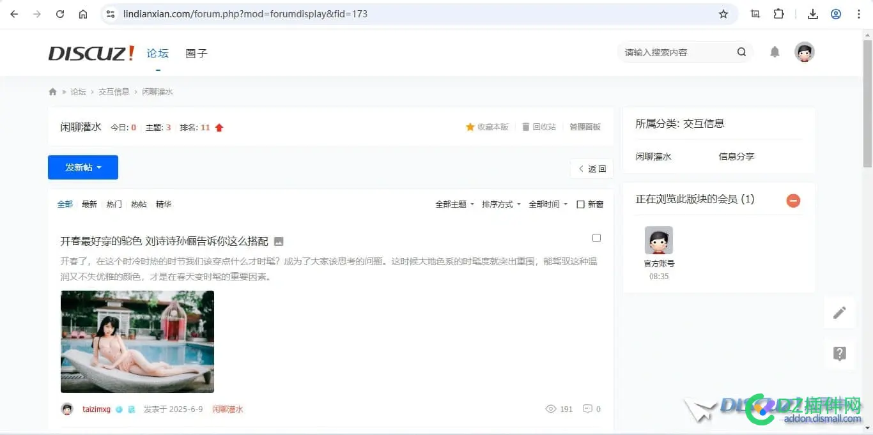This screenshot has width=873, height=435.
Task: Click the Discuz! logo
Action: [x=91, y=53]
